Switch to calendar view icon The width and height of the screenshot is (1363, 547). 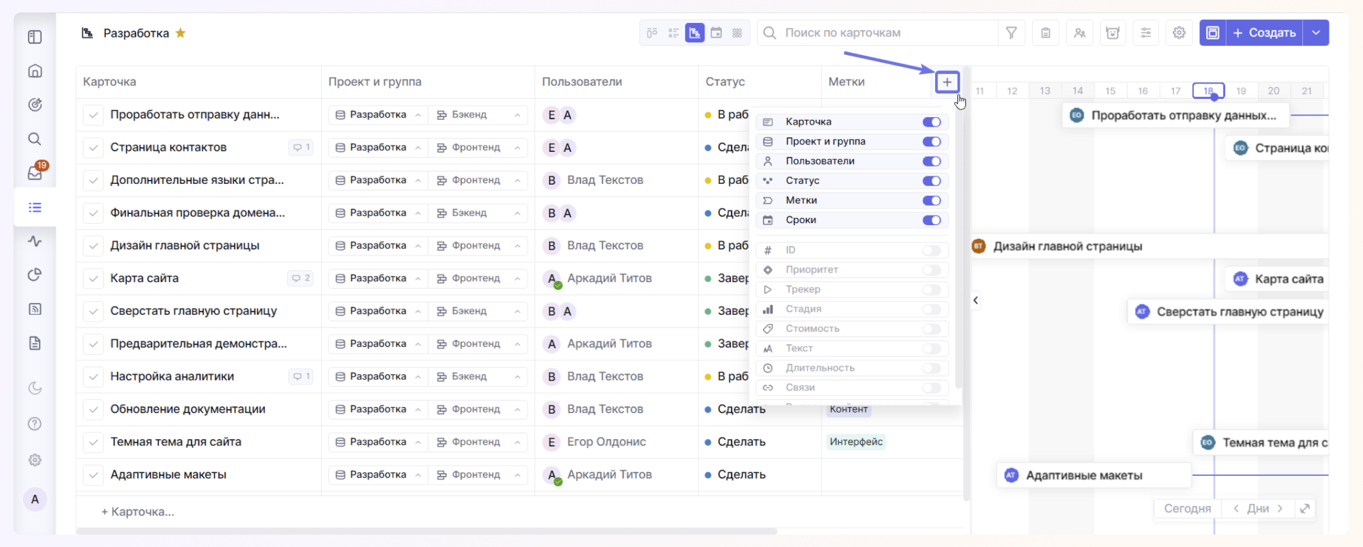pyautogui.click(x=716, y=33)
